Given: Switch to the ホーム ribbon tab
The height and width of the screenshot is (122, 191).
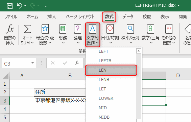Looking at the screenshot, I should pos(32,16).
